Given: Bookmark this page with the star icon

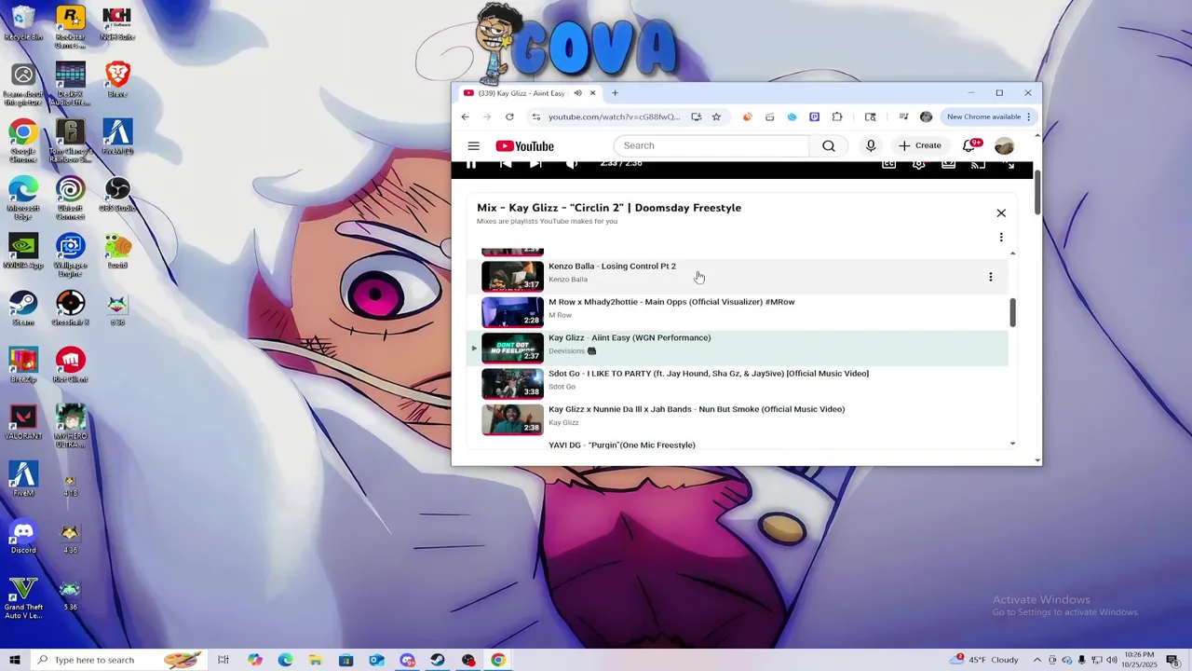Looking at the screenshot, I should [x=716, y=116].
